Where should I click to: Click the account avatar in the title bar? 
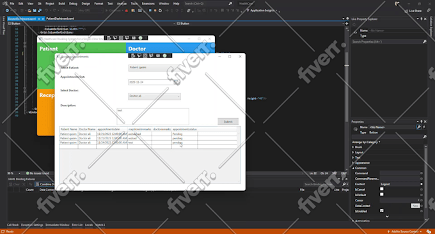click(397, 4)
